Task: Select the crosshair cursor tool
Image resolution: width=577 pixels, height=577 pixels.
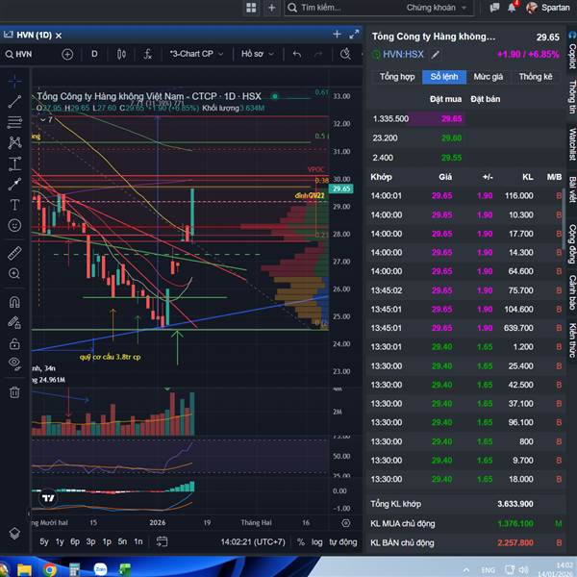Action: point(14,81)
